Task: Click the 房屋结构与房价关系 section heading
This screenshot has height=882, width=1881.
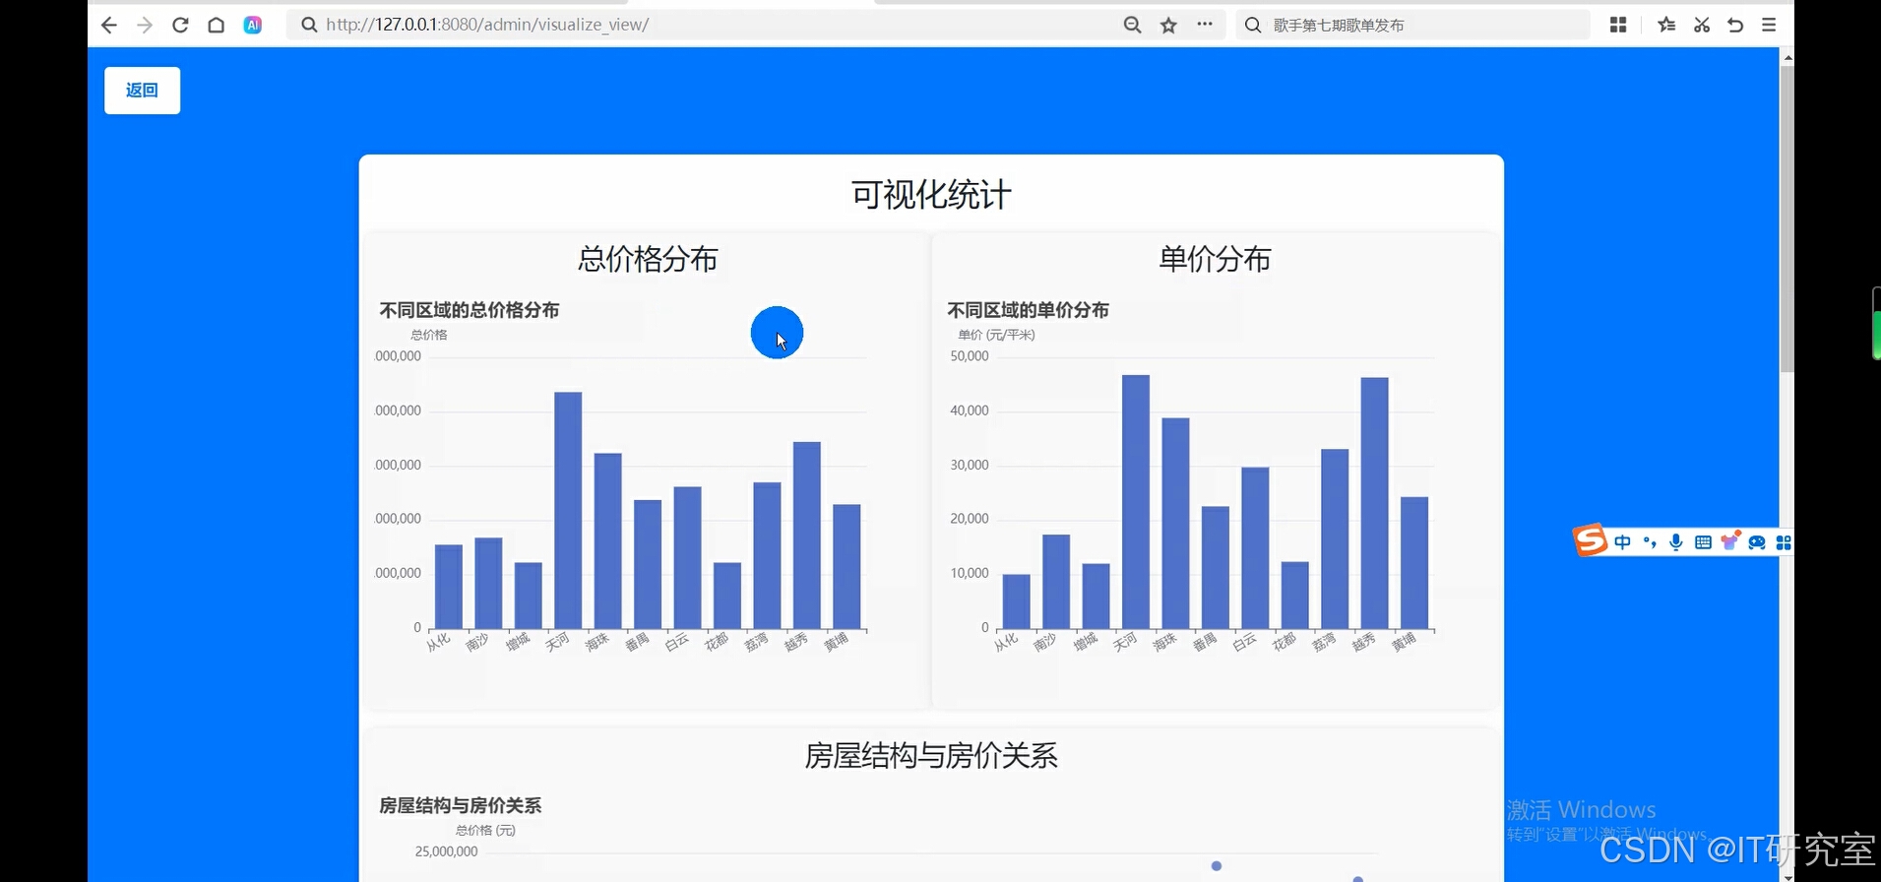Action: pyautogui.click(x=931, y=756)
